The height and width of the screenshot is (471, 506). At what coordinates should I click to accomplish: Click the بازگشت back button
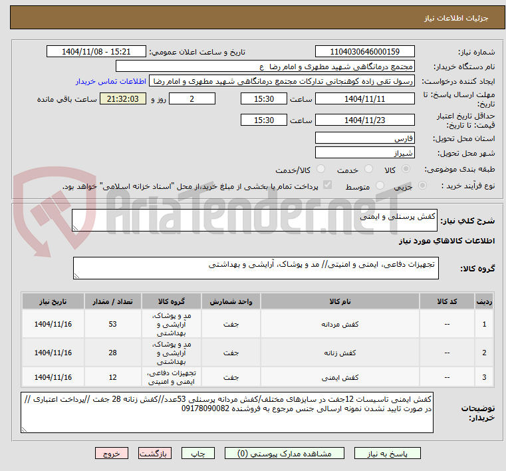point(154,453)
